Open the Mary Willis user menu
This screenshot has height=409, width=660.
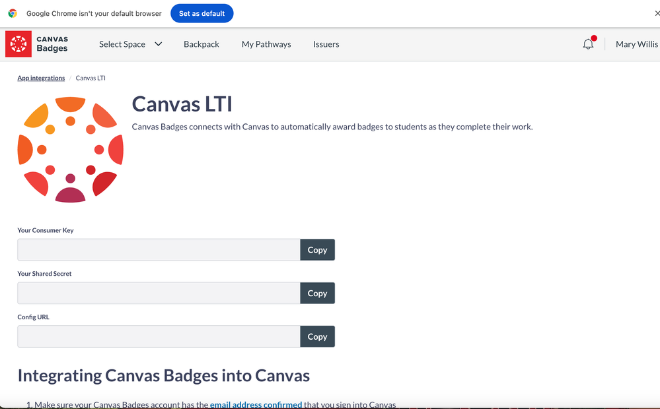636,44
